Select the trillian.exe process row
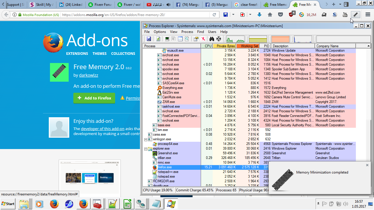 click(x=250, y=158)
